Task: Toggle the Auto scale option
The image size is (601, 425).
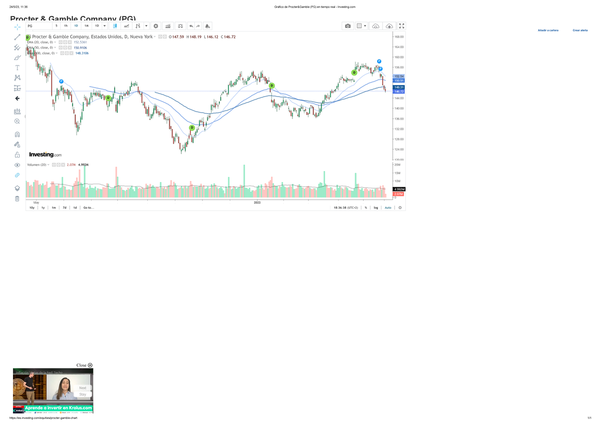Action: [388, 207]
